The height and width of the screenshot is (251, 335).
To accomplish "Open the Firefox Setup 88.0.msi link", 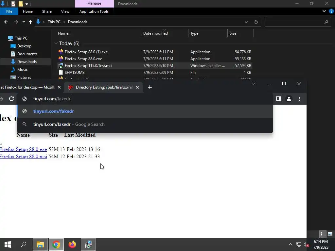I will (x=24, y=157).
